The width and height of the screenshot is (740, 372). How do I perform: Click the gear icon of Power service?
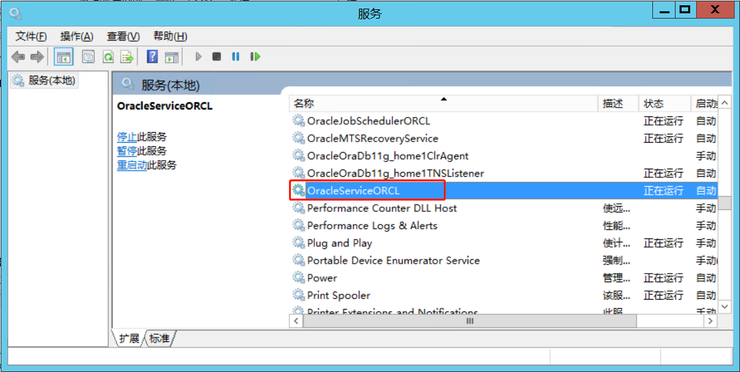click(299, 278)
